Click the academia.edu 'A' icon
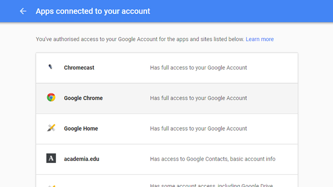Image resolution: width=333 pixels, height=187 pixels. pyautogui.click(x=51, y=158)
